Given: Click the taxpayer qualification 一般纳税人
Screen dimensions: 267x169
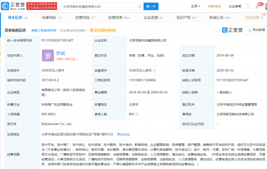Looking at the screenshot, I should pyautogui.click(x=224, y=92).
